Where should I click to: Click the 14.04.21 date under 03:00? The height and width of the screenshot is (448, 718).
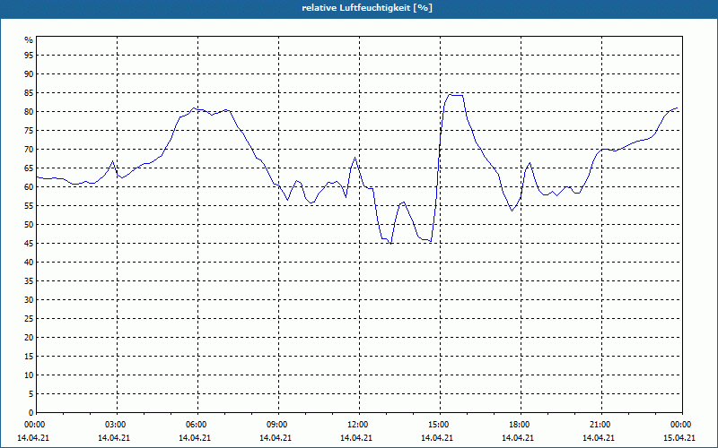(114, 438)
